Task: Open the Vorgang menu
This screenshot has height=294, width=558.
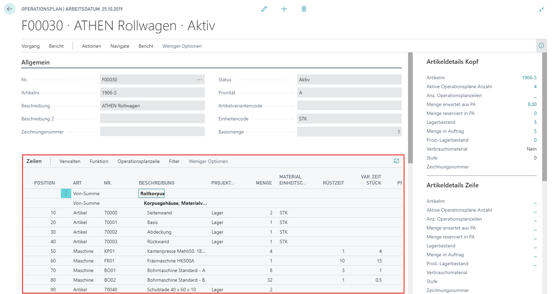Action: [31, 46]
